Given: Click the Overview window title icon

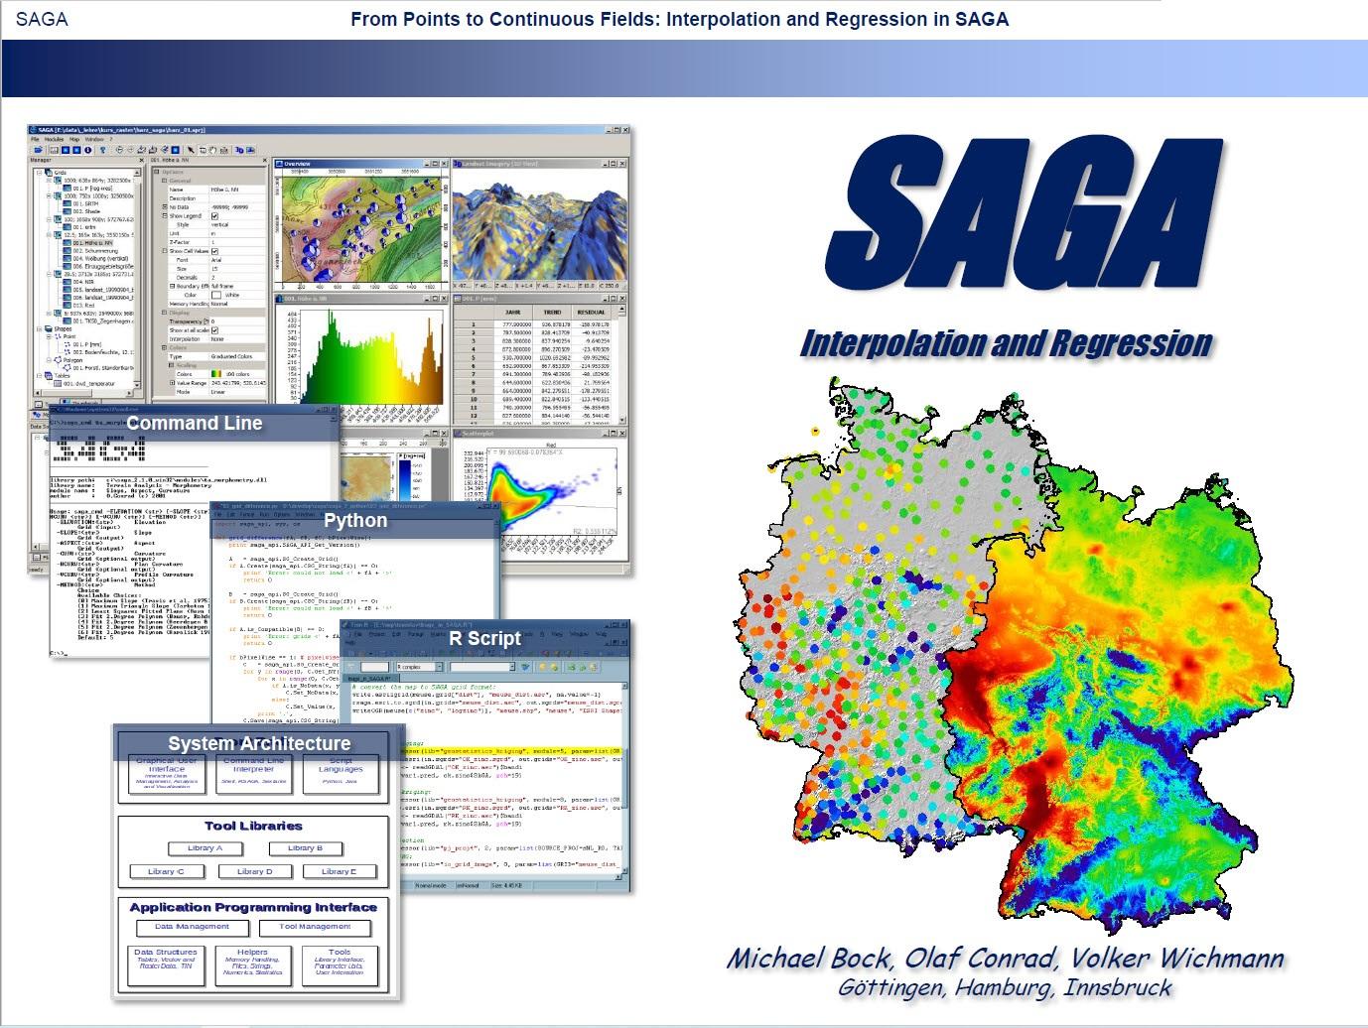Looking at the screenshot, I should coord(279,164).
